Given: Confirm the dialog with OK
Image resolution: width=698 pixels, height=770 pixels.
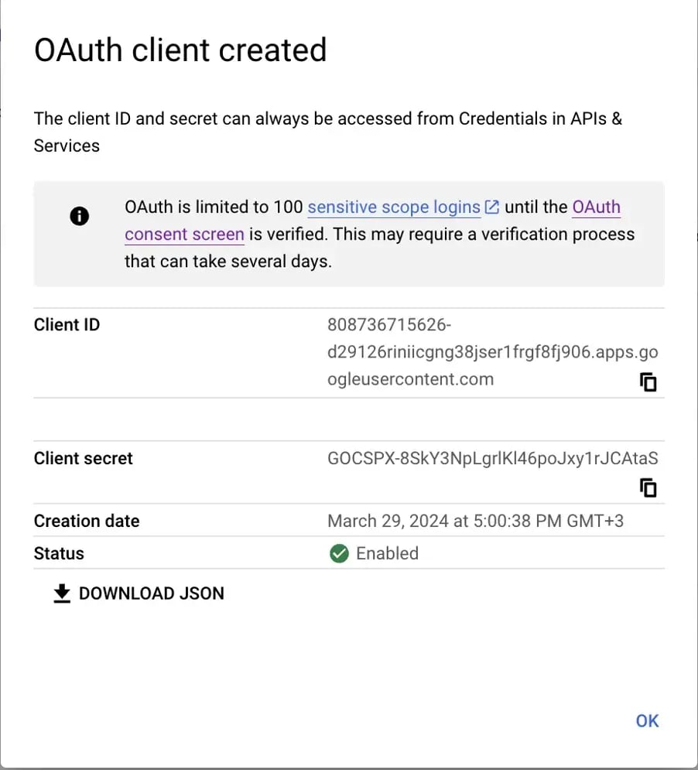Looking at the screenshot, I should coord(647,720).
